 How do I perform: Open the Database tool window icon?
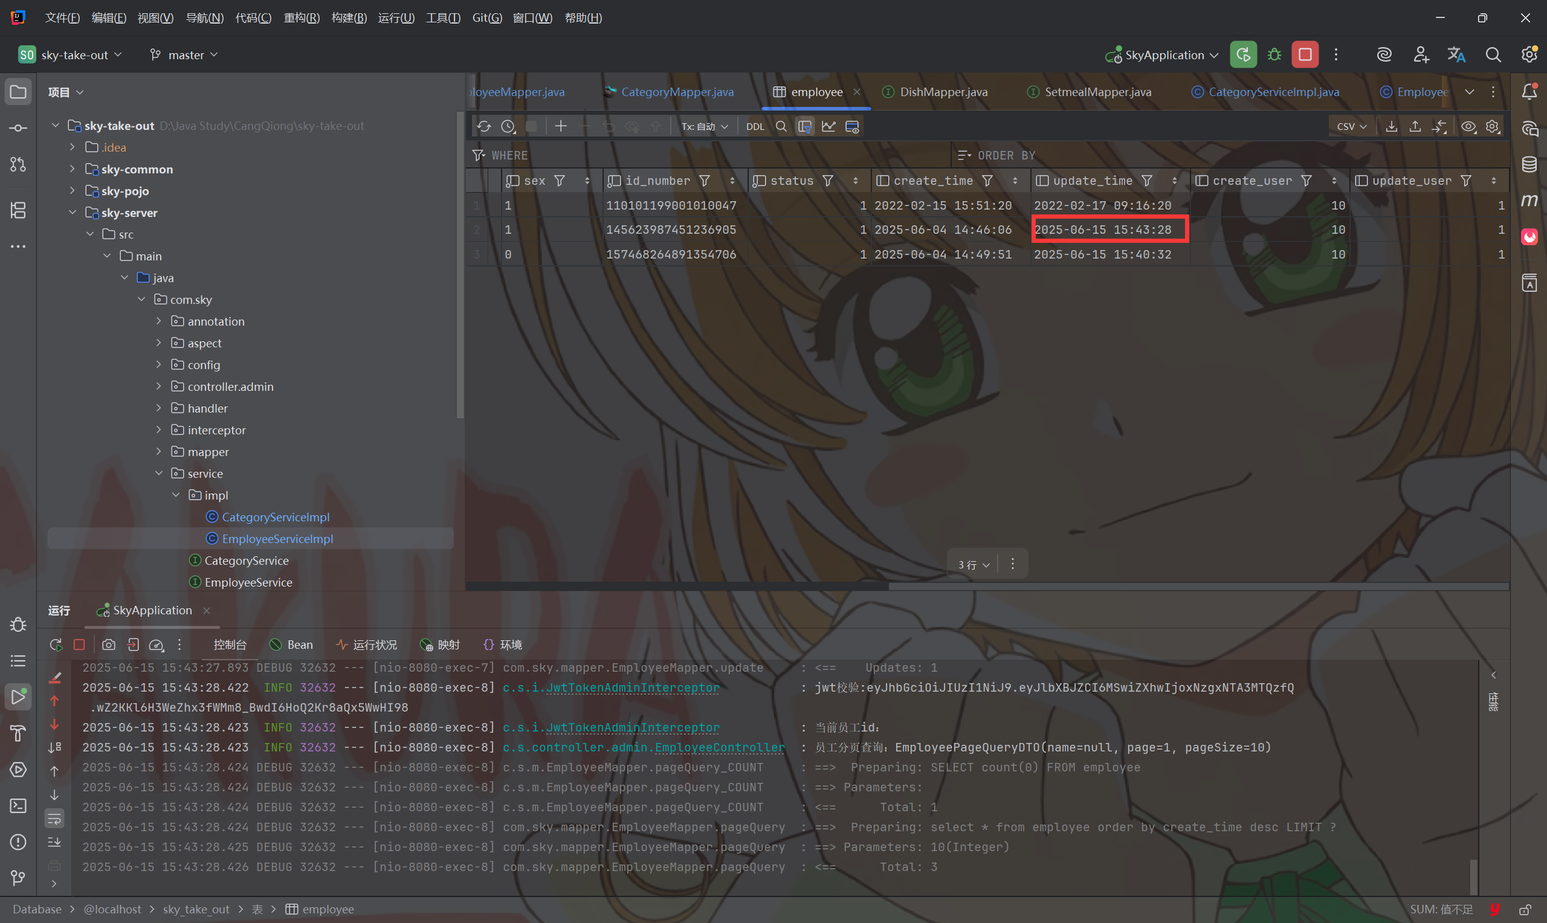click(x=1529, y=164)
